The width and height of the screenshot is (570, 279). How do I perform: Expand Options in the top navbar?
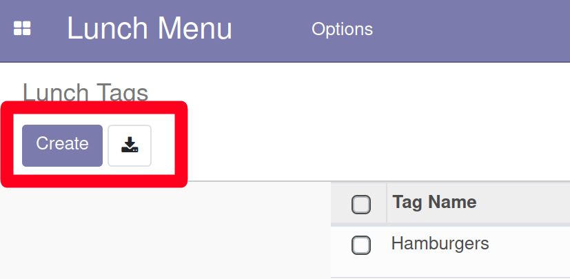coord(342,29)
